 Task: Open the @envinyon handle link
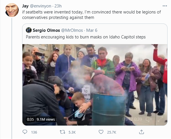pyautogui.click(x=41, y=6)
